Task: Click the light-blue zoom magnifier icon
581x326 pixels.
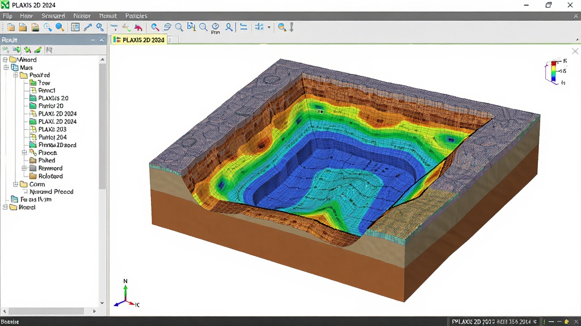Action: [48, 27]
